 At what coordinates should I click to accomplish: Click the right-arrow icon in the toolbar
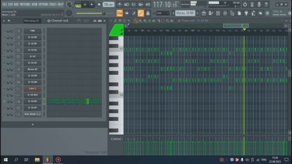pyautogui.click(x=127, y=13)
